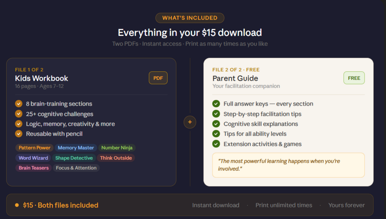Click Extension activities & games text

[x=263, y=144]
